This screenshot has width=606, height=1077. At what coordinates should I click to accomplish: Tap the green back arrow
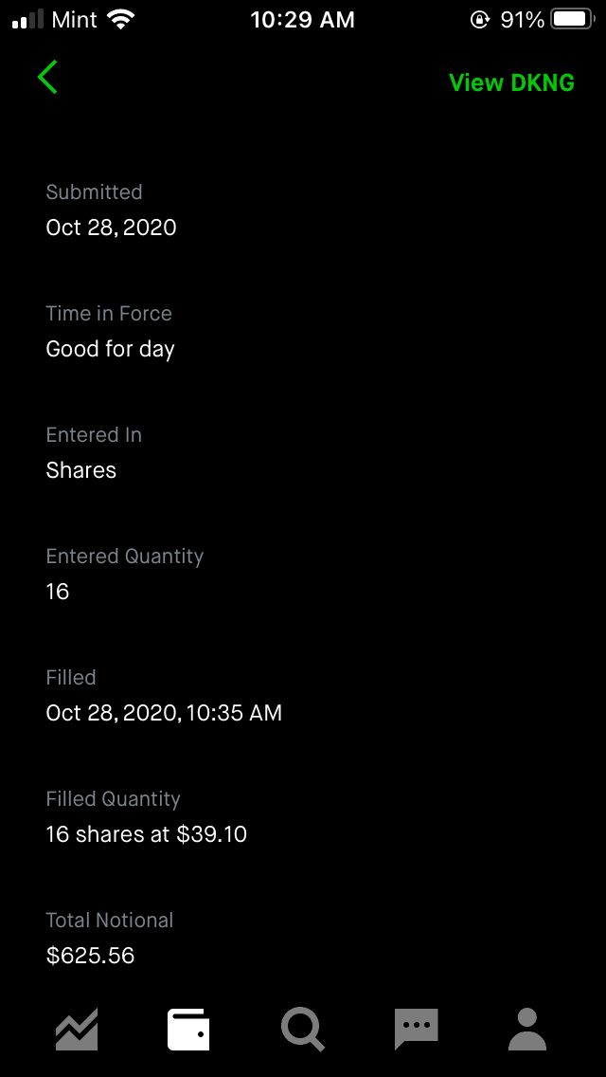[x=48, y=78]
